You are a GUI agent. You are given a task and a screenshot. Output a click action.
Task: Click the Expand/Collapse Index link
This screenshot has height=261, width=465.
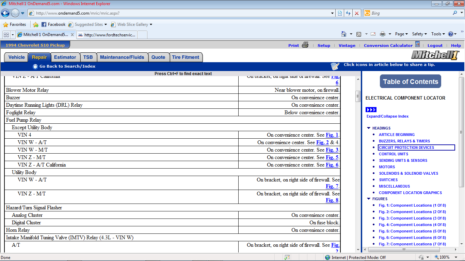click(388, 116)
